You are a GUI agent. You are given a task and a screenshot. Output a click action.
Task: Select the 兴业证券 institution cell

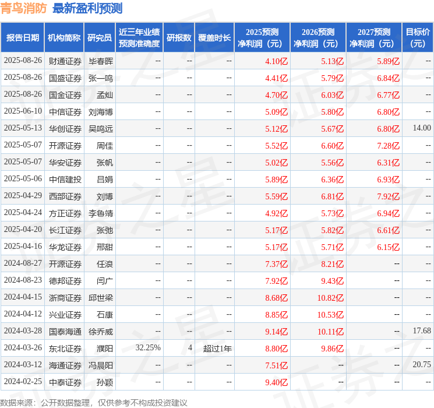65,315
